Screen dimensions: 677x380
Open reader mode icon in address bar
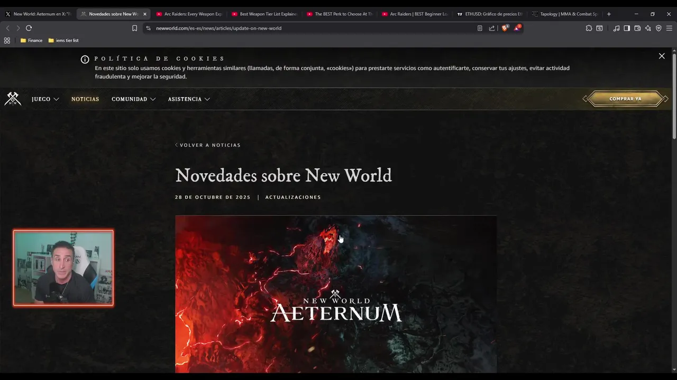tap(480, 28)
